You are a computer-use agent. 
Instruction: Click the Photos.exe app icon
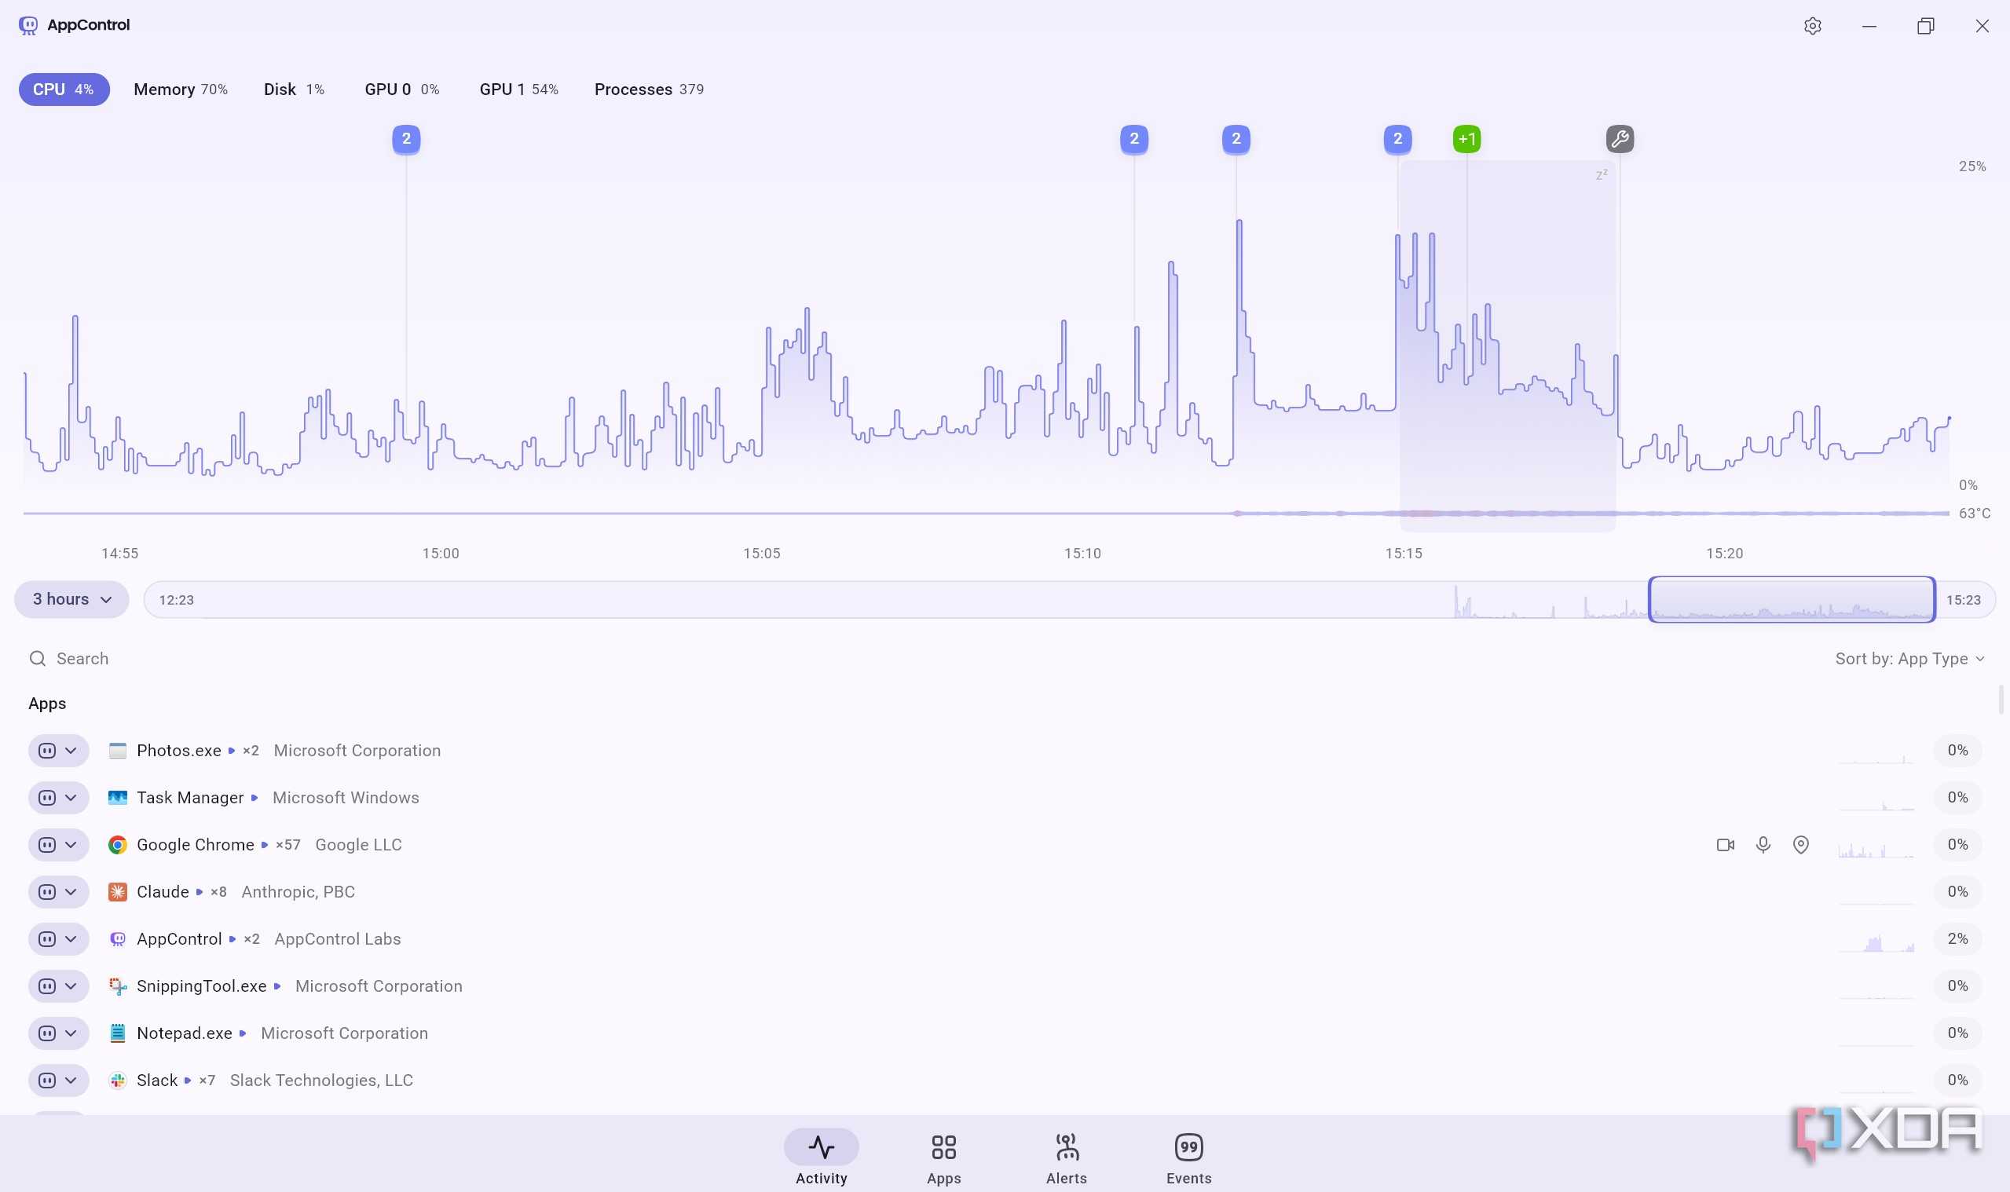[117, 750]
